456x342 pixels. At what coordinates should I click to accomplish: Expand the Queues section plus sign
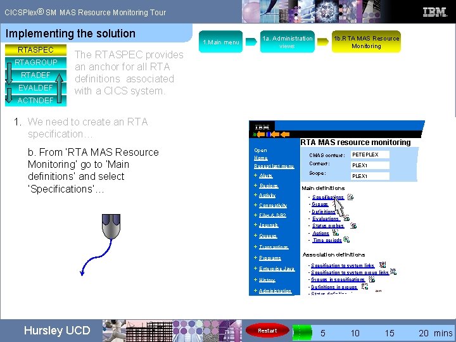point(255,235)
